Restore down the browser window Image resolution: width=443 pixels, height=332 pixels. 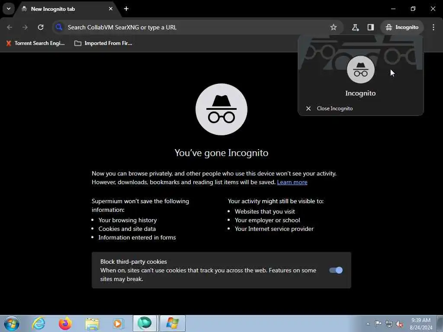pos(413,9)
